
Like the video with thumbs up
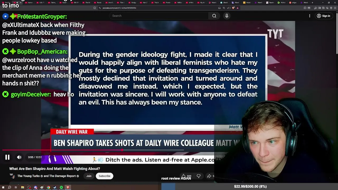(x=184, y=176)
